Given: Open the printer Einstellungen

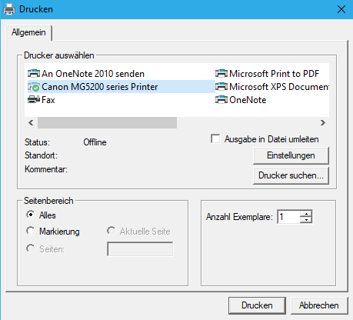Looking at the screenshot, I should click(291, 155).
